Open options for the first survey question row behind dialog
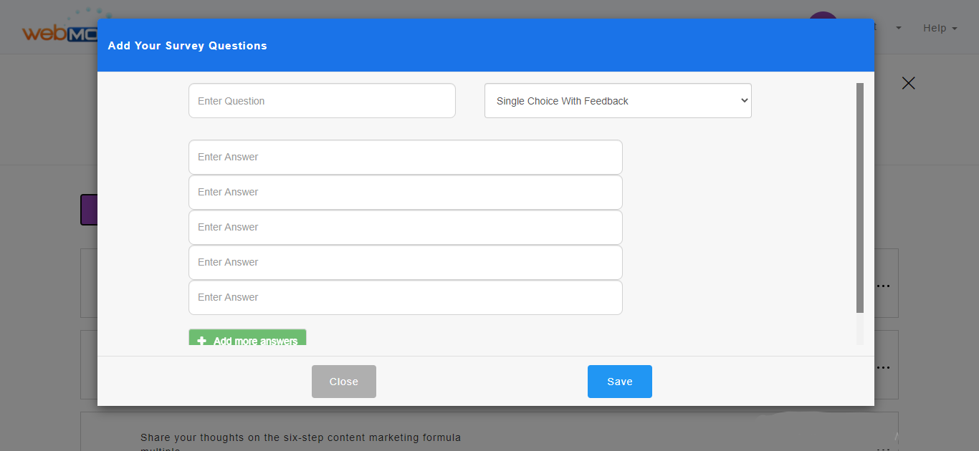 (883, 285)
